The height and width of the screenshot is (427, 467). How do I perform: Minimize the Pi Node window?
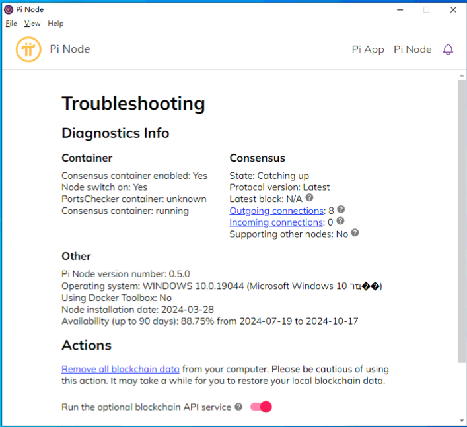(400, 10)
